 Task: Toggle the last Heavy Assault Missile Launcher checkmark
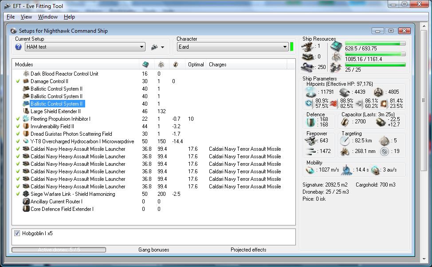click(x=18, y=186)
